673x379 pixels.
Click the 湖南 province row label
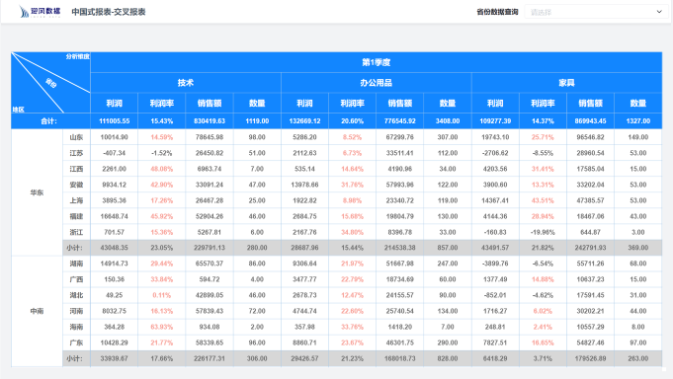click(76, 264)
